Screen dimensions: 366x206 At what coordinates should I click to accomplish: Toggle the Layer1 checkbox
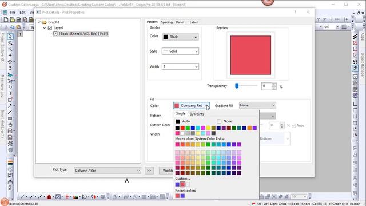tap(50, 28)
